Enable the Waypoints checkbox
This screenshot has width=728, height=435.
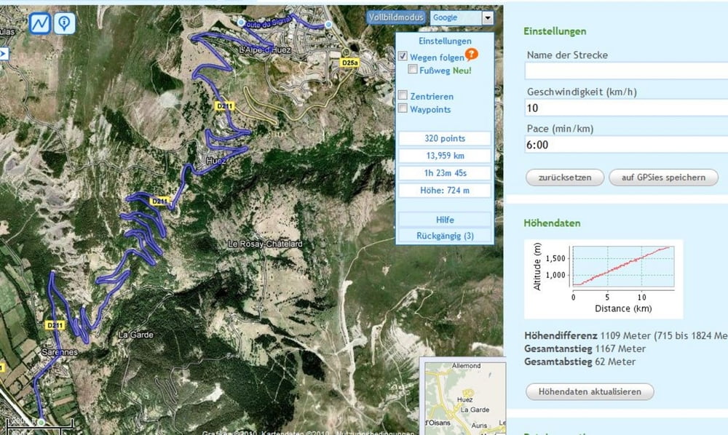[403, 108]
